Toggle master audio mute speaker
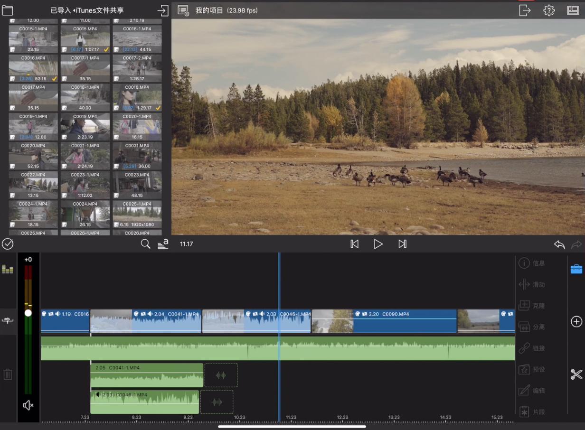The width and height of the screenshot is (585, 430). [x=28, y=405]
